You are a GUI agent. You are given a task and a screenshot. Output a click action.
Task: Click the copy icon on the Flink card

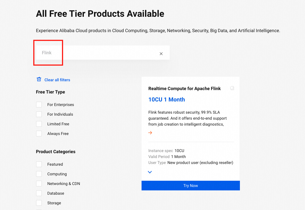click(x=232, y=88)
